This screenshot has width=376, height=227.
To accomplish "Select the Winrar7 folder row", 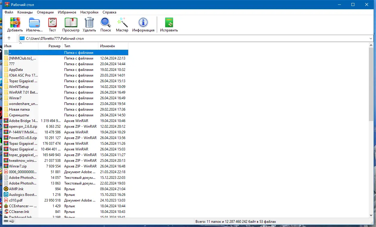I will pyautogui.click(x=66, y=98).
